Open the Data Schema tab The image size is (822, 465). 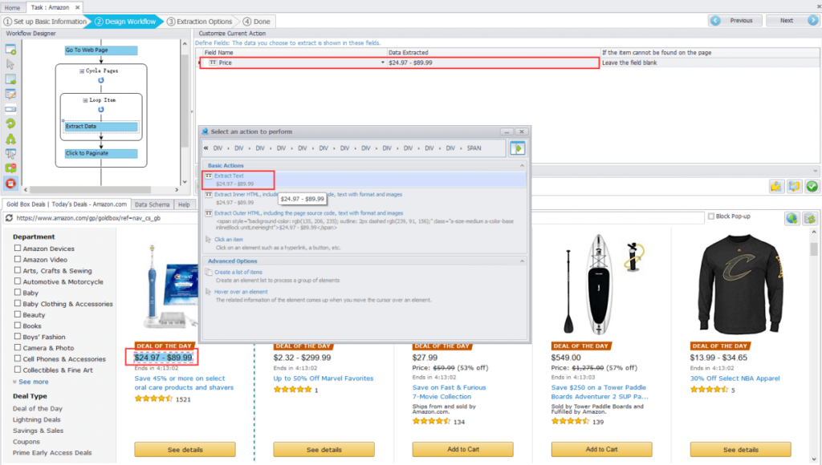(x=152, y=204)
